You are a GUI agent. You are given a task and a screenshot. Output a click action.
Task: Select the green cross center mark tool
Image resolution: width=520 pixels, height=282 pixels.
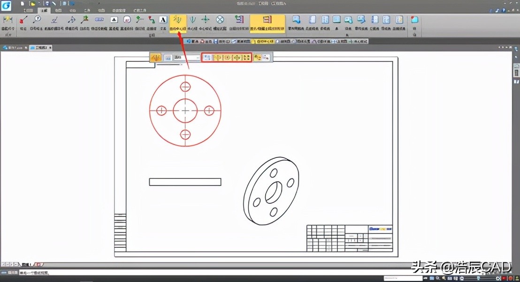pyautogui.click(x=205, y=23)
